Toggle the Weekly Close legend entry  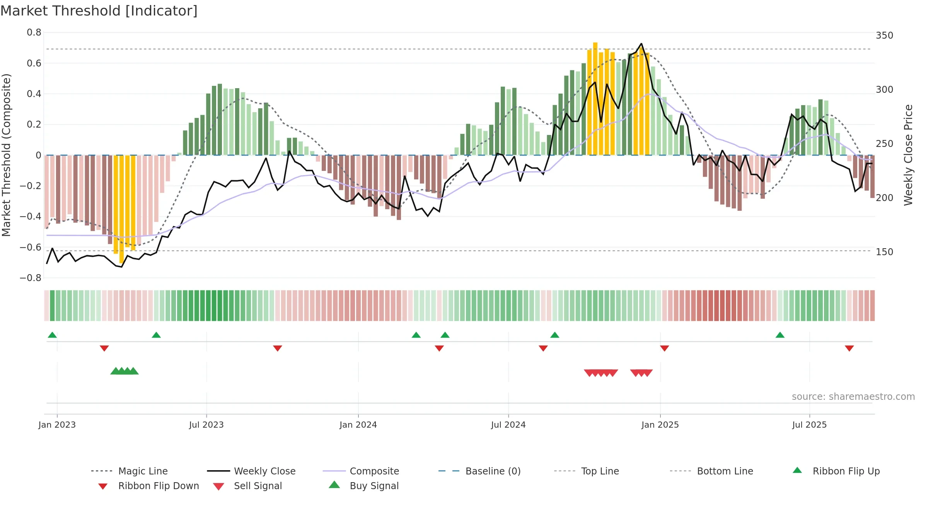point(251,471)
